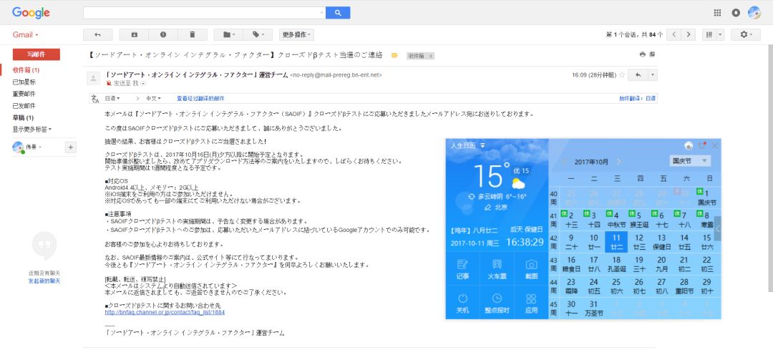Star the email next to 16:09
The width and height of the screenshot is (773, 350).
[x=622, y=75]
